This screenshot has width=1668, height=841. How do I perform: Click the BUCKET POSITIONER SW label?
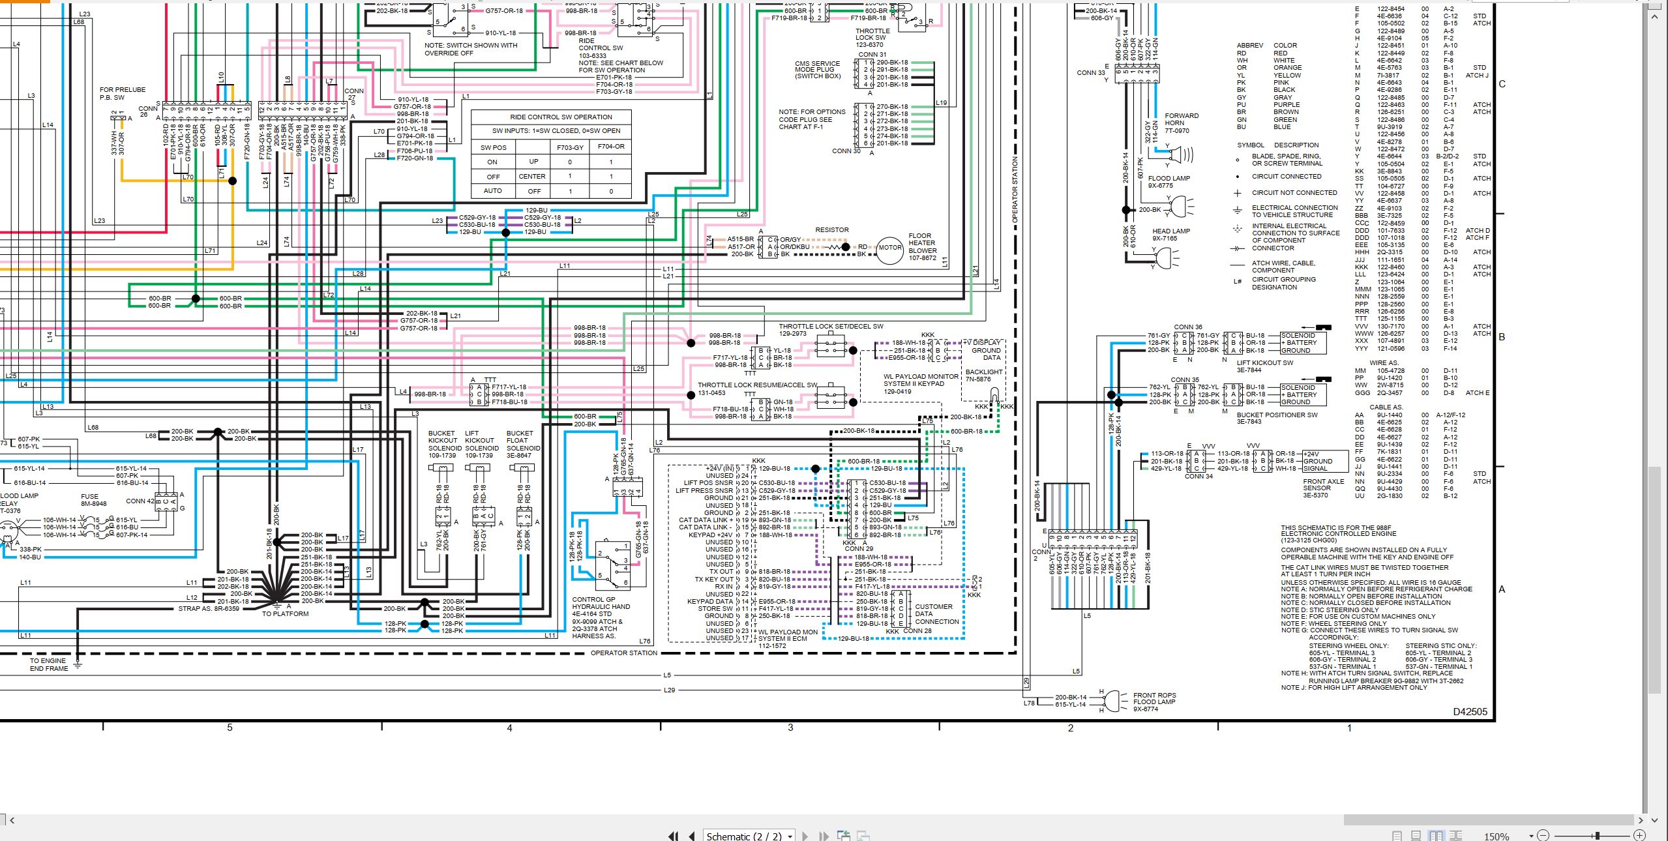[1277, 415]
